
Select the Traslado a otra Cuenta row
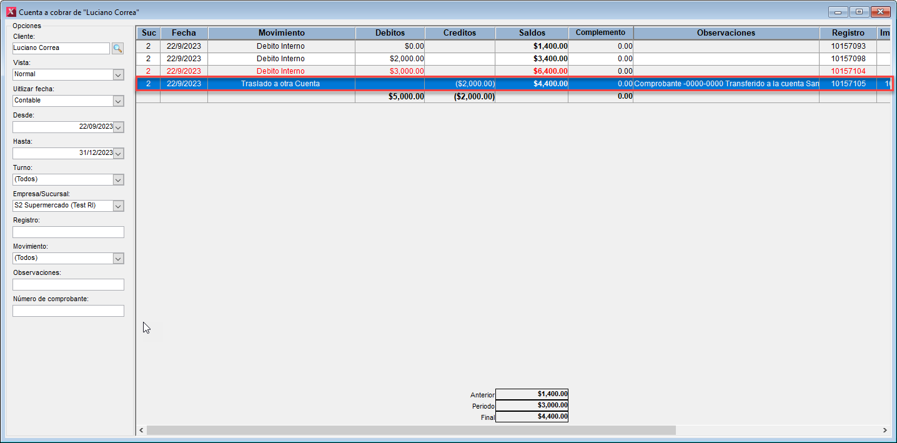tap(280, 84)
